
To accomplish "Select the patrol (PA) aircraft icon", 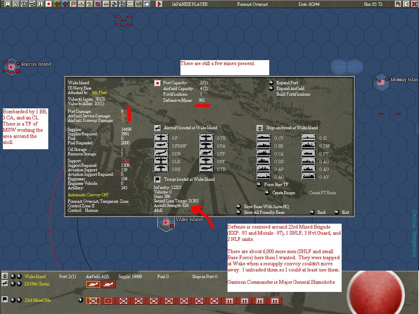I will coord(206,146).
